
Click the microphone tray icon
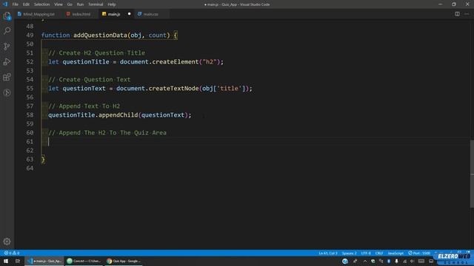396,261
